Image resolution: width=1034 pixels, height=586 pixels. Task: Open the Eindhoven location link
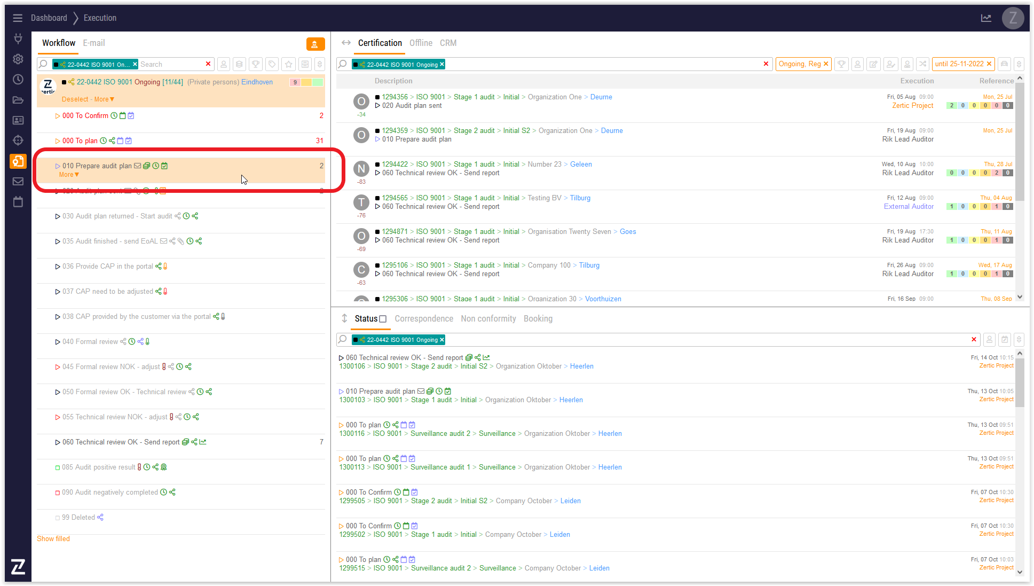pos(257,82)
